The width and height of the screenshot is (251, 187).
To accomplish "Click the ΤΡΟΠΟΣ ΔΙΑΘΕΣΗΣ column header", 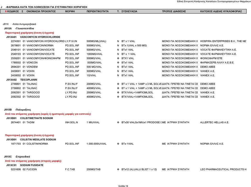I will point(174,11).
